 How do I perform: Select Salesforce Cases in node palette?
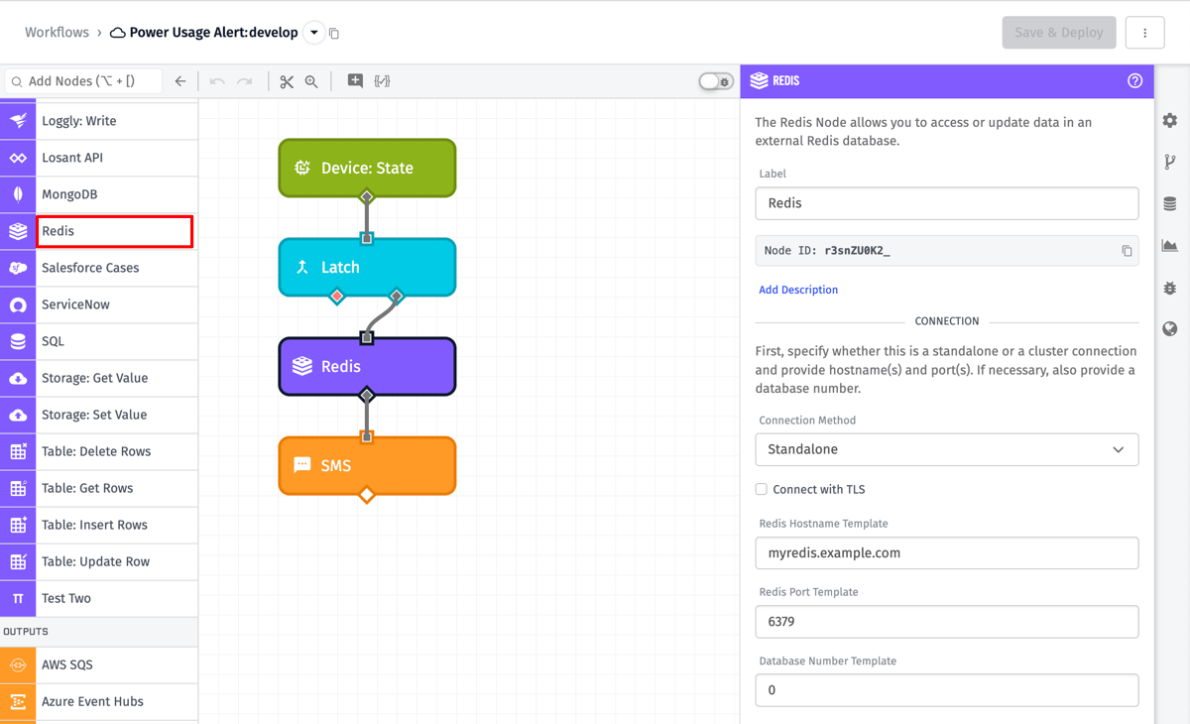tap(99, 268)
